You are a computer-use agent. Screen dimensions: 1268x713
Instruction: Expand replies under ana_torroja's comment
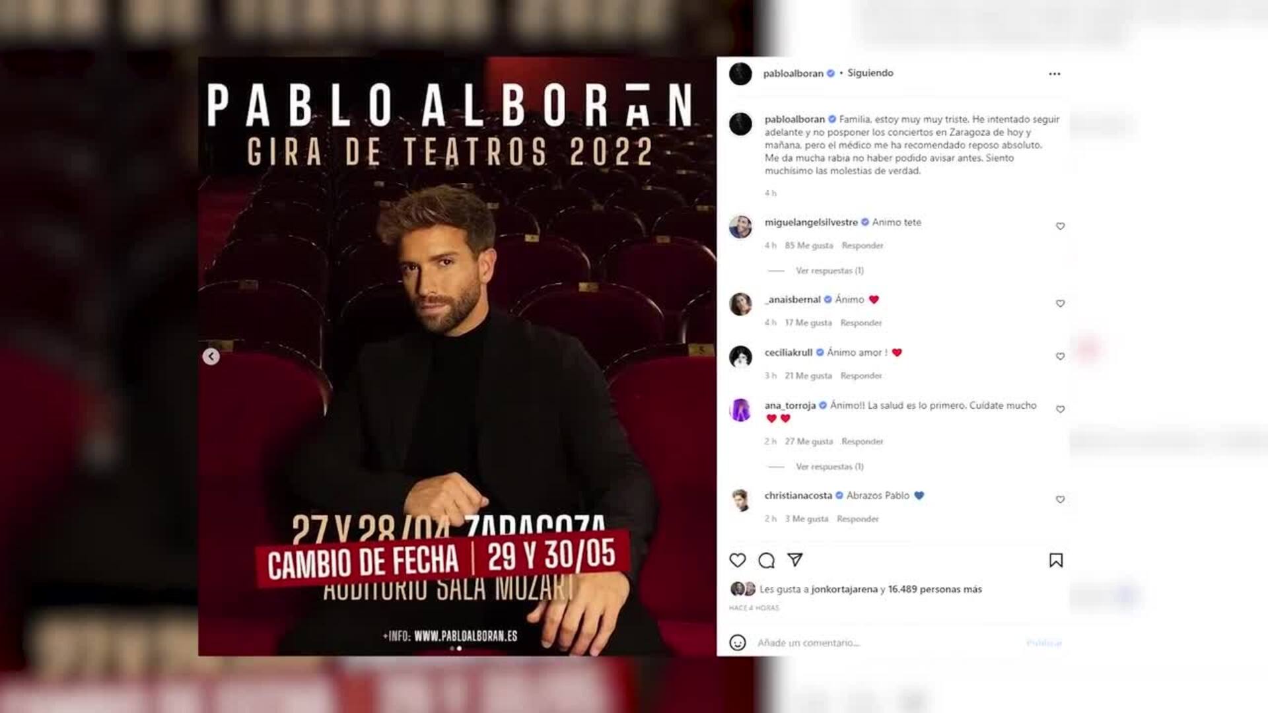(829, 467)
